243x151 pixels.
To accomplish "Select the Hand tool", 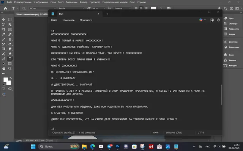I will click(x=3, y=69).
